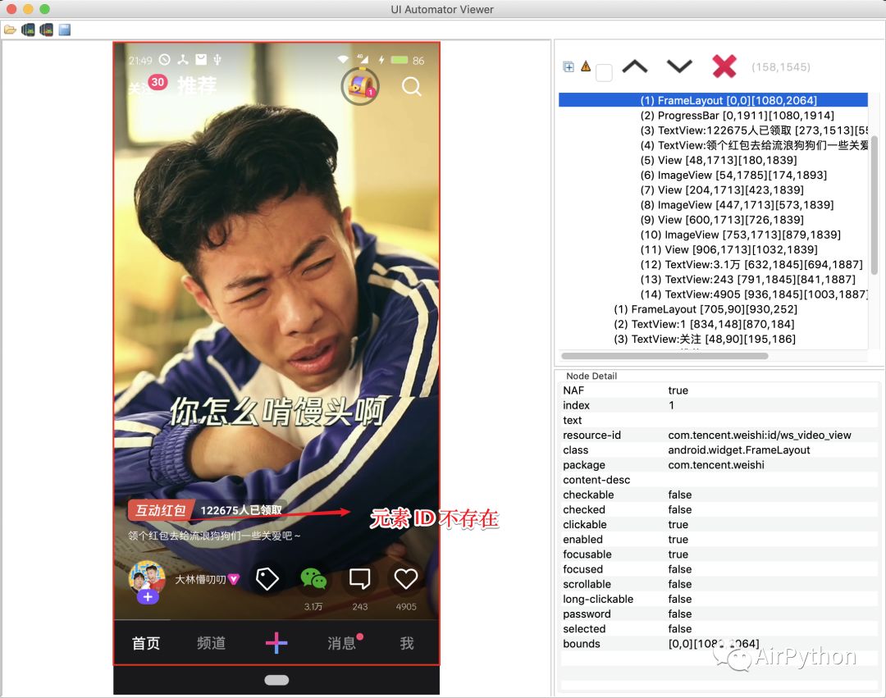Click the author avatar thumbnail on the video

pyautogui.click(x=147, y=577)
